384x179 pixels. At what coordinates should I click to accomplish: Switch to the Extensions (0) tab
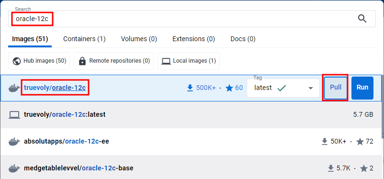pos(193,39)
